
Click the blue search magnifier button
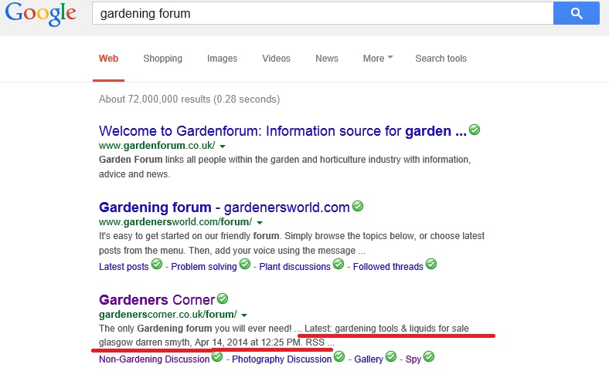point(576,13)
